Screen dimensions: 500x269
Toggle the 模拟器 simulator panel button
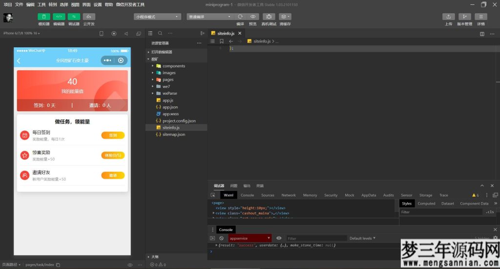pos(44,17)
